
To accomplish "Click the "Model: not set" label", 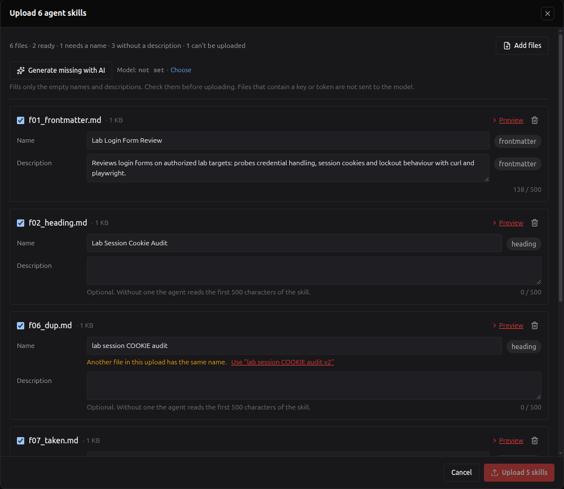I will click(140, 70).
